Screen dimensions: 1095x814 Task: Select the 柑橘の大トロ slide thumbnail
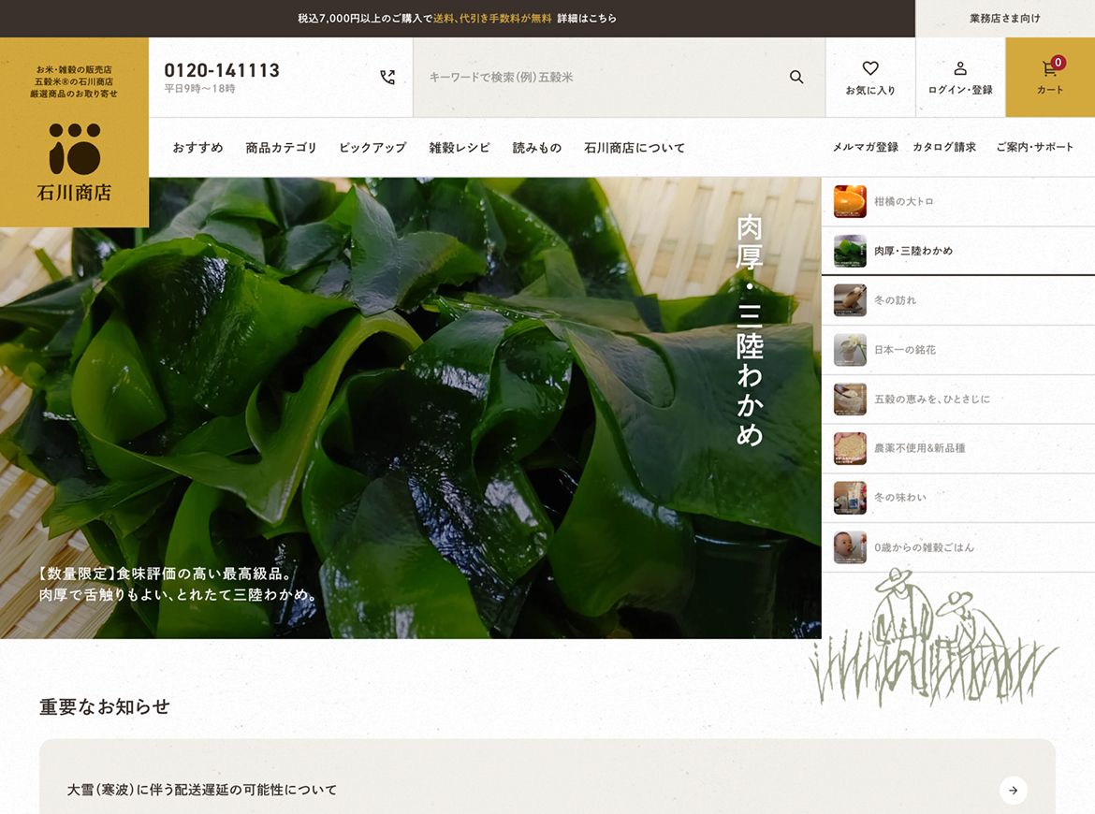850,202
